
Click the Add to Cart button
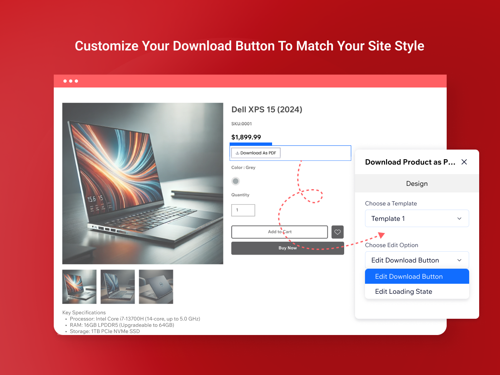[x=280, y=232]
